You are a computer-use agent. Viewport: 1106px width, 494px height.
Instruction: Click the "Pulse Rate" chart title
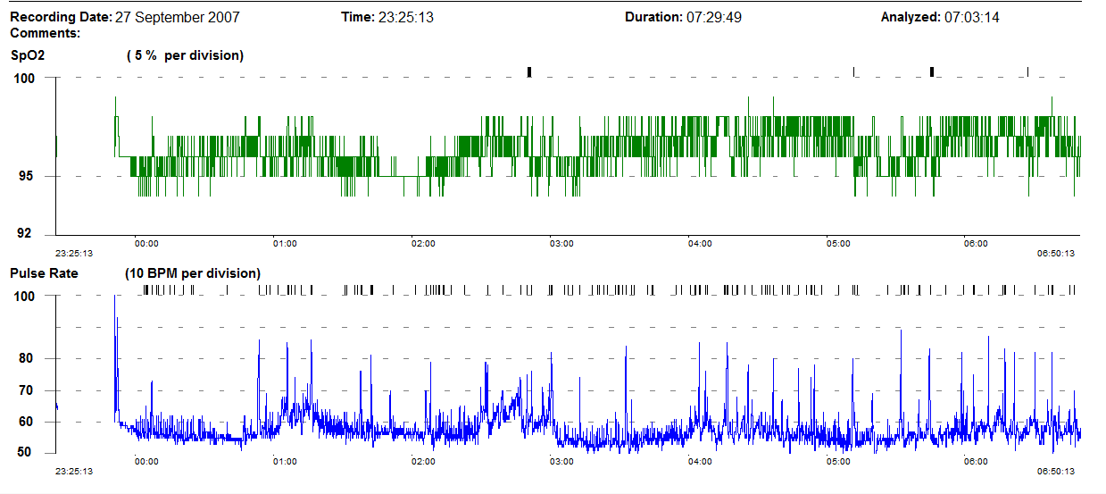[44, 273]
